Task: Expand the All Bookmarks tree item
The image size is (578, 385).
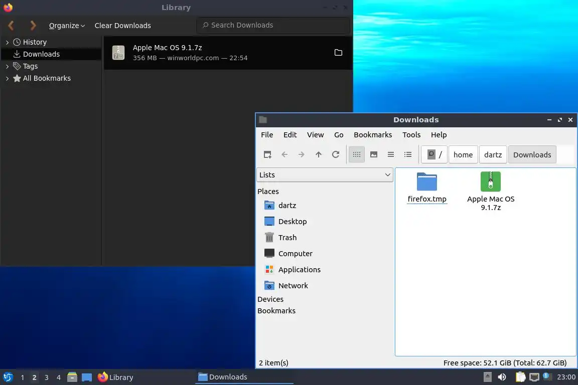Action: point(7,79)
